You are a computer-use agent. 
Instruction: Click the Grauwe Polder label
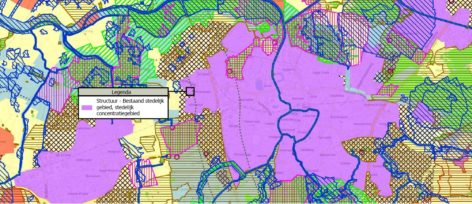[x=79, y=194]
